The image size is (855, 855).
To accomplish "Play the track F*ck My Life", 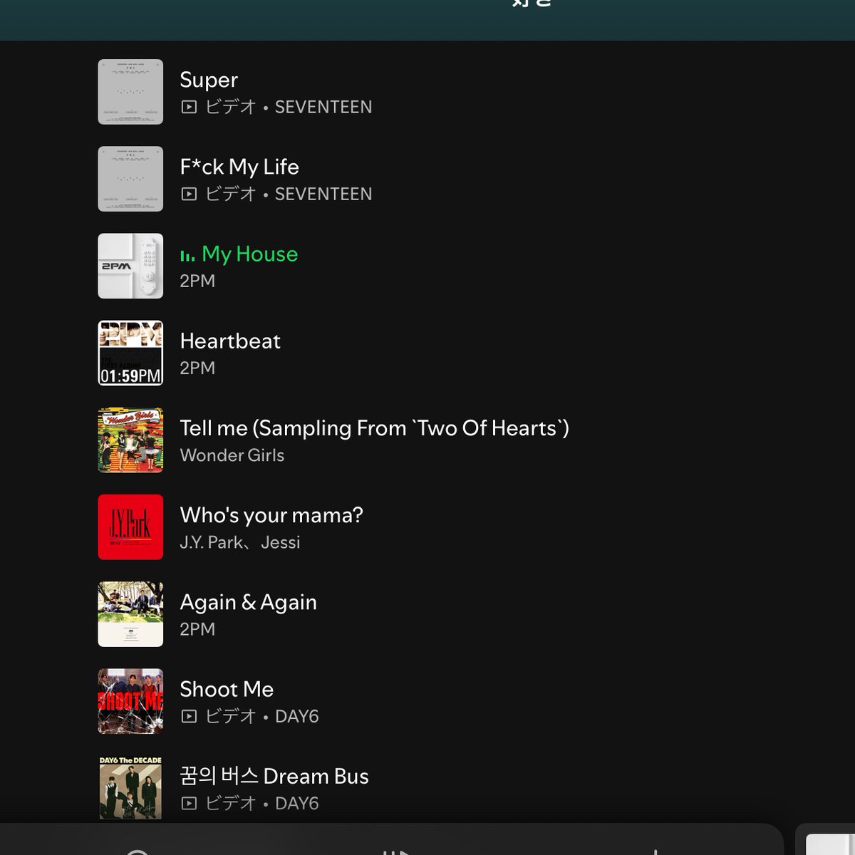I will (x=239, y=167).
